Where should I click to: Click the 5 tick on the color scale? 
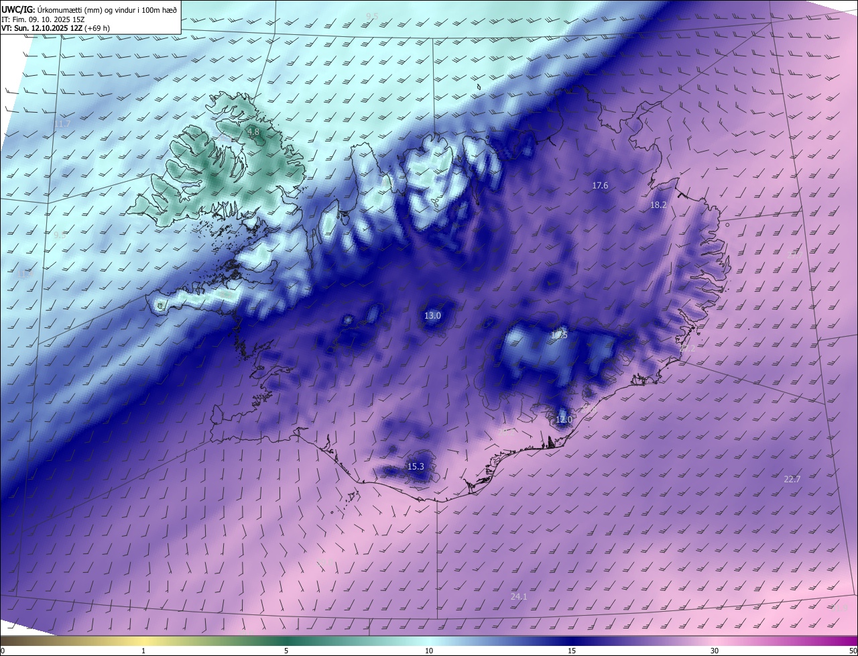pyautogui.click(x=286, y=651)
